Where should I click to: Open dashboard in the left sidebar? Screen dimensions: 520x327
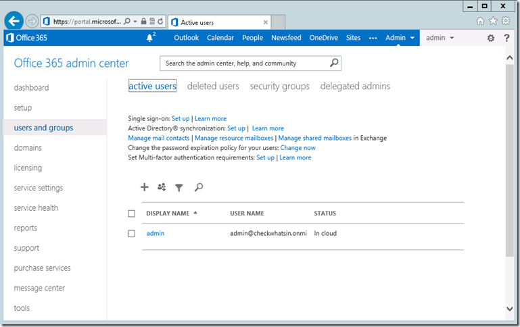coord(31,88)
